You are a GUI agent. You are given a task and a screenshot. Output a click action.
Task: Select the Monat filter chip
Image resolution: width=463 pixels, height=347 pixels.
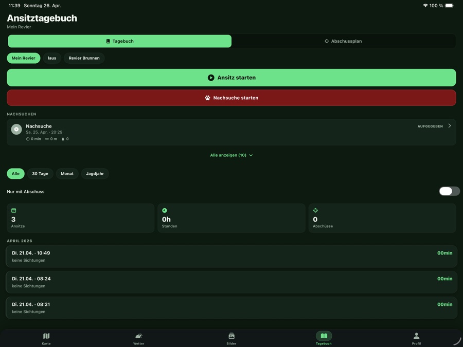(67, 174)
